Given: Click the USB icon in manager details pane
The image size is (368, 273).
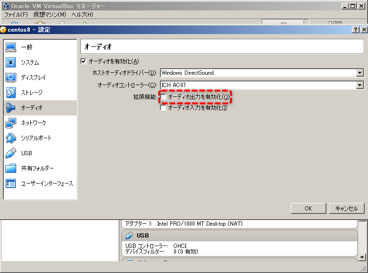Looking at the screenshot, I should pyautogui.click(x=129, y=236).
